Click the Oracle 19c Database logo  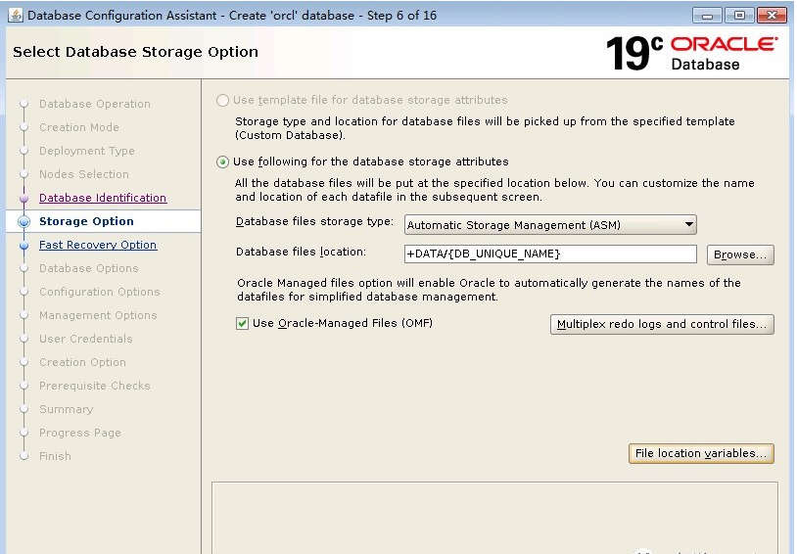point(692,53)
